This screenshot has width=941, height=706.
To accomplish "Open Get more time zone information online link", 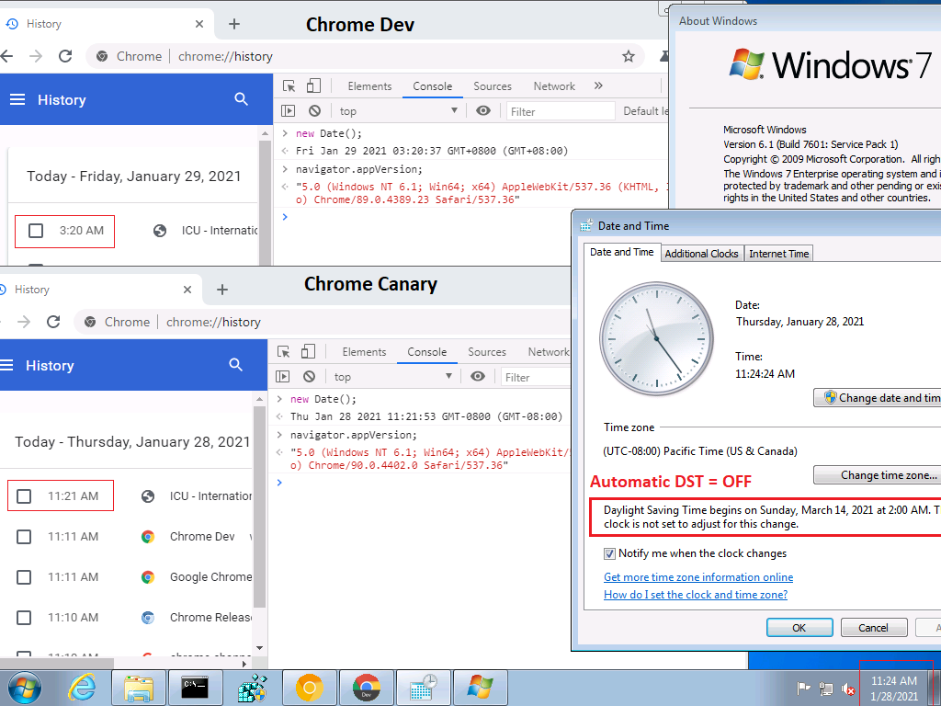I will click(698, 577).
